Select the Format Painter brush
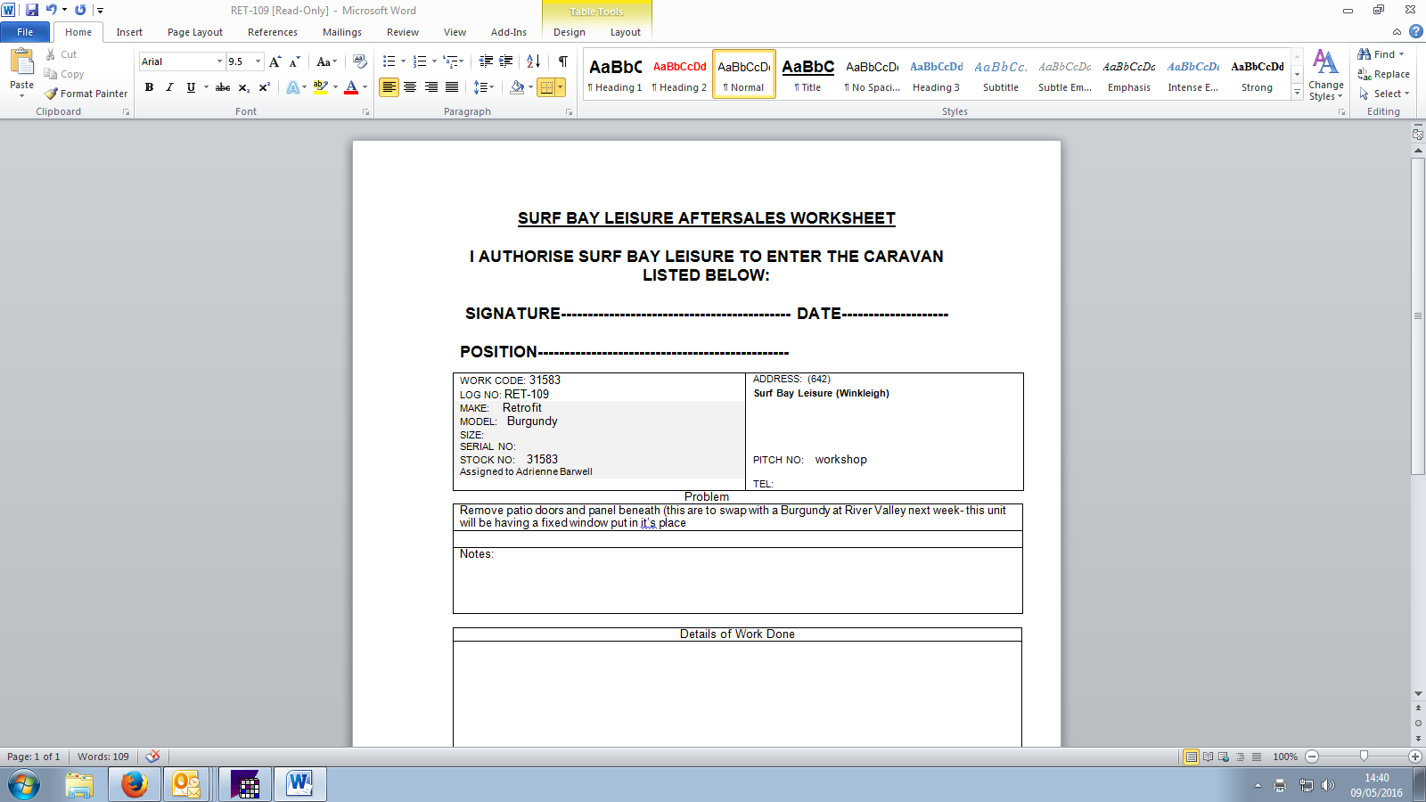 (x=86, y=94)
